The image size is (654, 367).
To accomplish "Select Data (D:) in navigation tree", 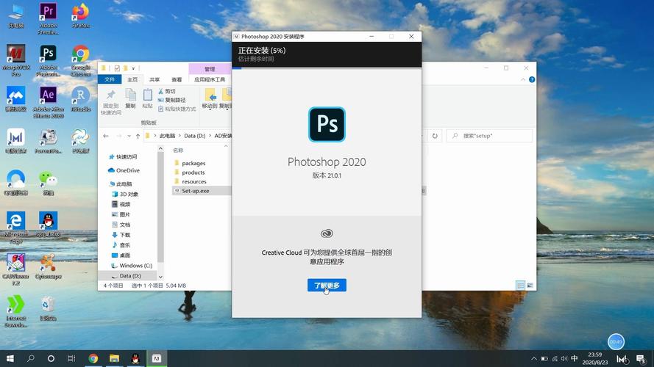I will pyautogui.click(x=129, y=275).
